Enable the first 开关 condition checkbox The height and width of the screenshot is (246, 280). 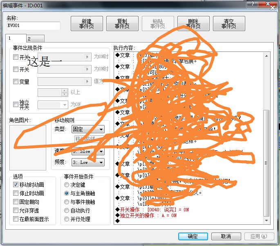[x=16, y=57]
